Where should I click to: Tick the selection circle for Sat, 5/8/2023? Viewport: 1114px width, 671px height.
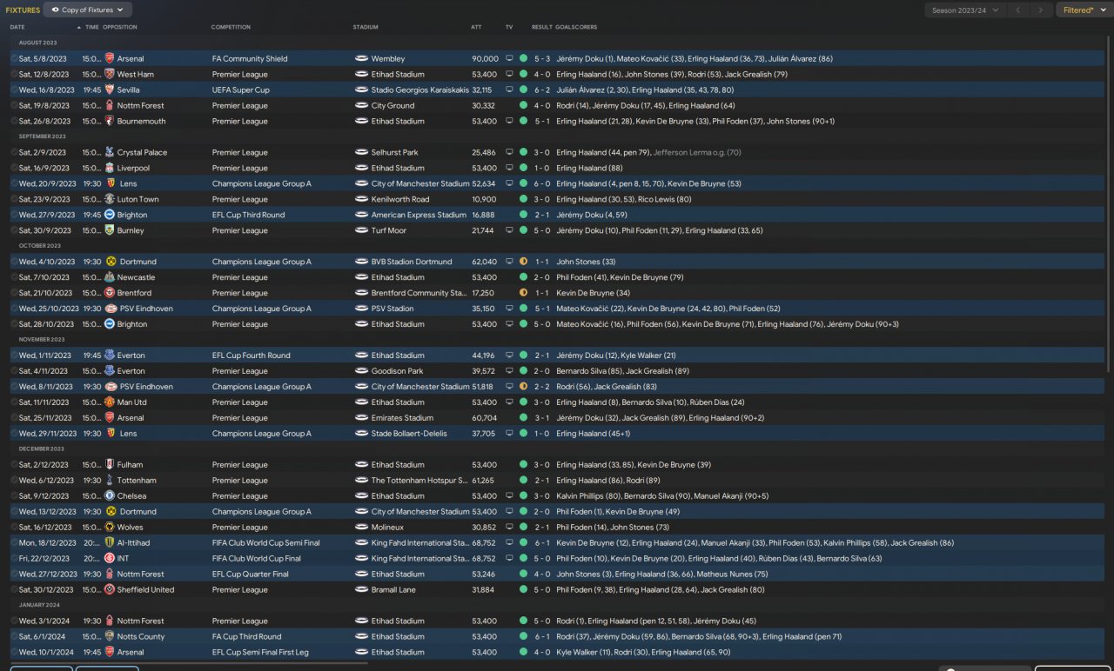tap(15, 59)
